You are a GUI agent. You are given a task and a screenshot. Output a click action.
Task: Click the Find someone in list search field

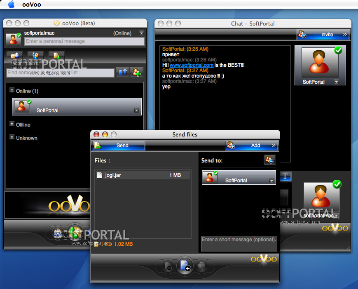click(60, 73)
